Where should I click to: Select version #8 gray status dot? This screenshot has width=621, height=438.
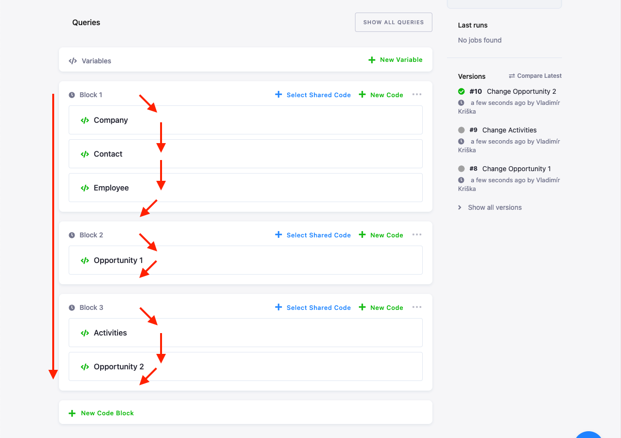(x=461, y=169)
